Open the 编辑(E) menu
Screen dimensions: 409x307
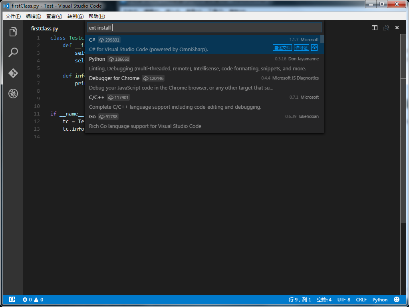click(34, 16)
